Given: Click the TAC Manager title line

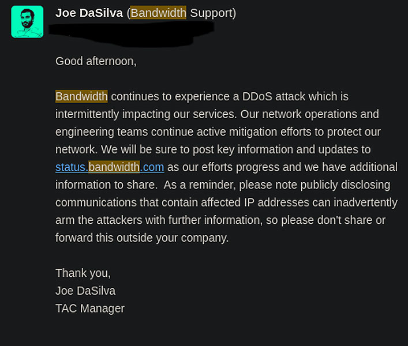Looking at the screenshot, I should (x=90, y=309).
